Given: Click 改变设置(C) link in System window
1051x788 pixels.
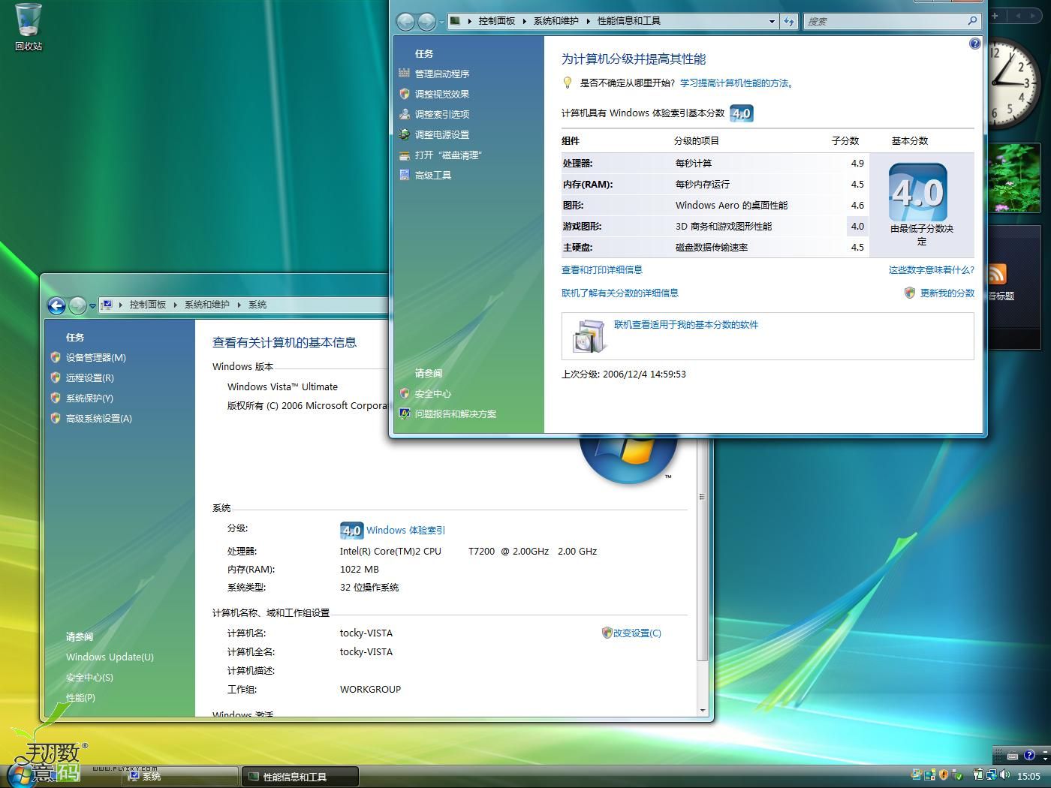Looking at the screenshot, I should pyautogui.click(x=637, y=633).
